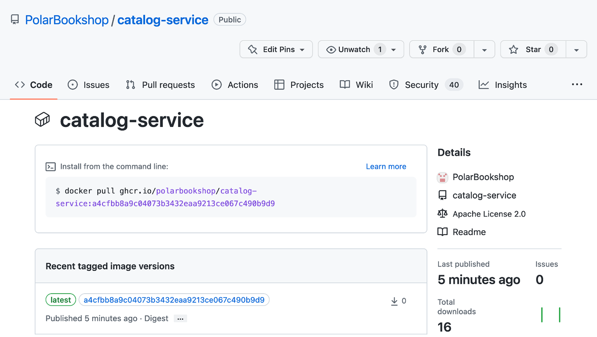
Task: Click the Insights graph icon
Action: click(484, 85)
